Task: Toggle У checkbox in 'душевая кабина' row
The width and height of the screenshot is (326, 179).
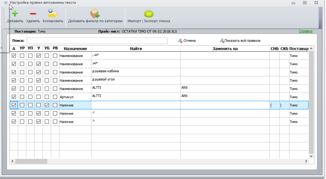Action: point(39,72)
